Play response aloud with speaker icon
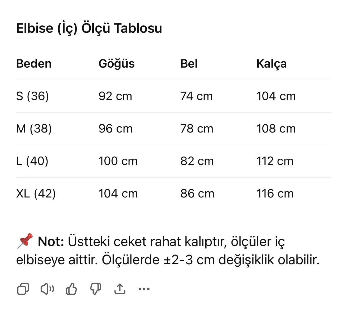Viewport: 348px width, 325px height. 47,289
